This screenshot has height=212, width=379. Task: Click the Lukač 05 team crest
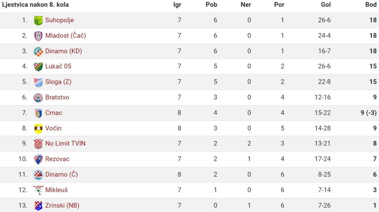click(x=38, y=67)
